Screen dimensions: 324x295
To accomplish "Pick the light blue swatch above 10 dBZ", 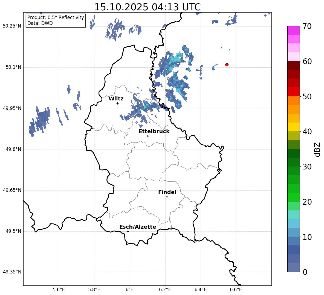I will (293, 232).
